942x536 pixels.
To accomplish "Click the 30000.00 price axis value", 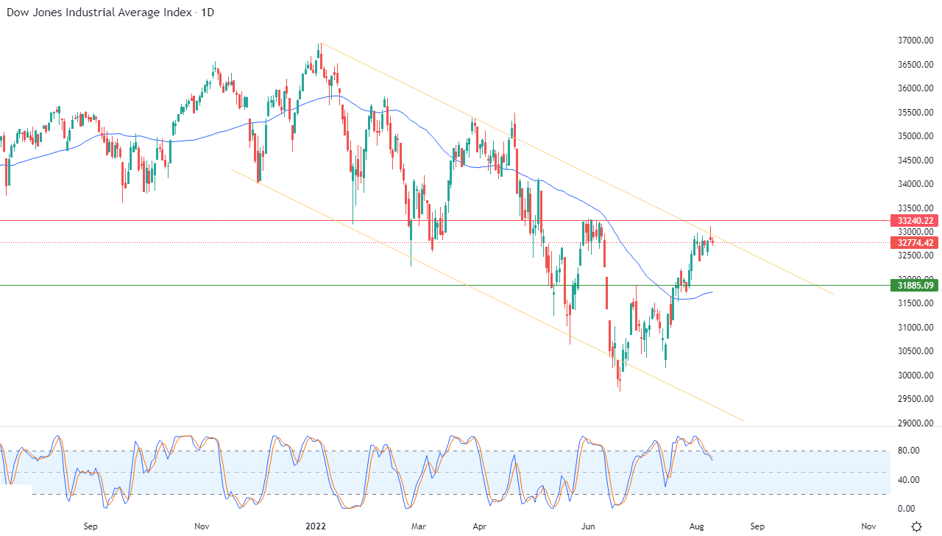I will tap(915, 375).
